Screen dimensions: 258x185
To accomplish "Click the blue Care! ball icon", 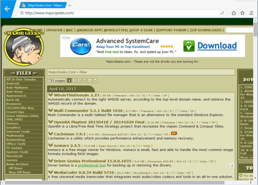I will tap(81, 46).
